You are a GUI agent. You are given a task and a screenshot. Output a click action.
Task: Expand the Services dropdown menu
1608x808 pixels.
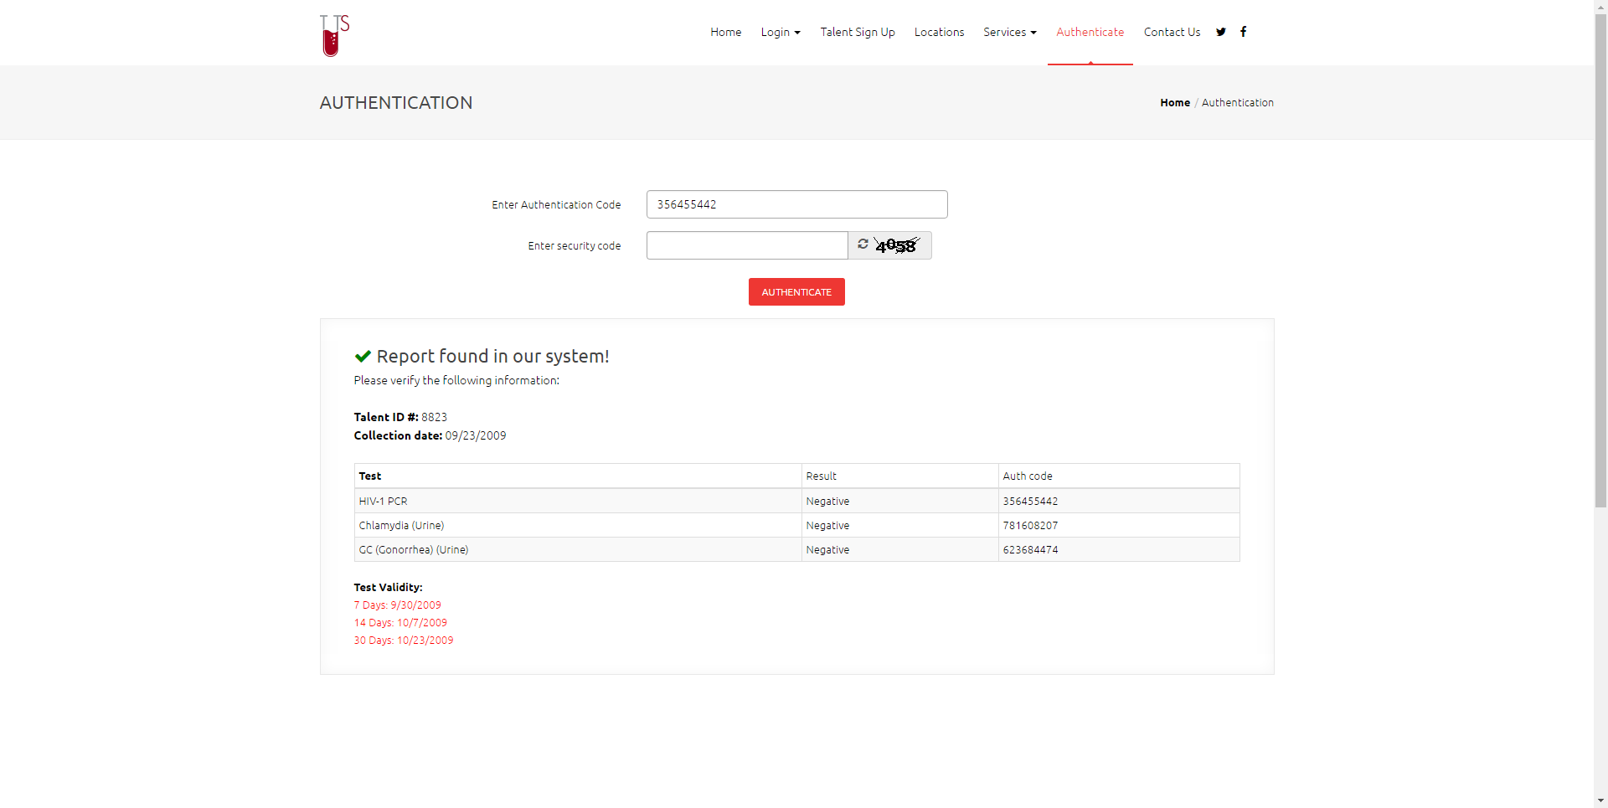pos(1010,32)
